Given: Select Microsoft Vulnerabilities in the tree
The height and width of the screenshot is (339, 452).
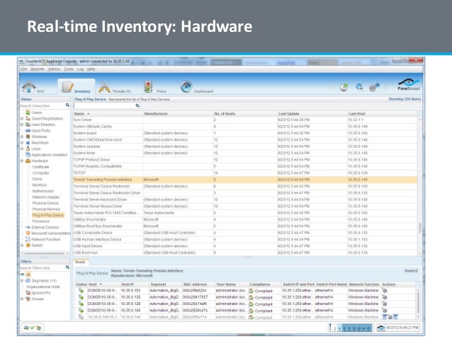Looking at the screenshot, I should (51, 234).
